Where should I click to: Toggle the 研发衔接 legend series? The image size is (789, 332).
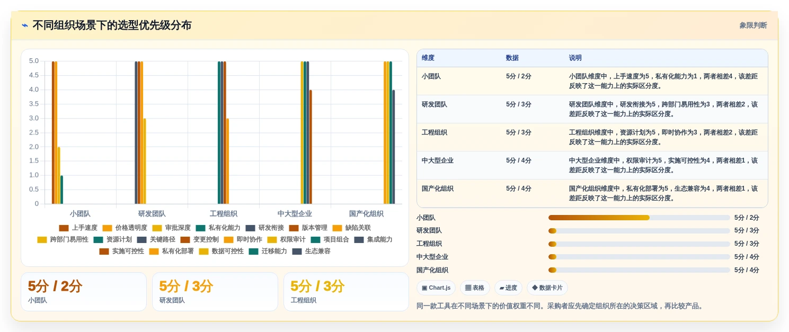[264, 228]
